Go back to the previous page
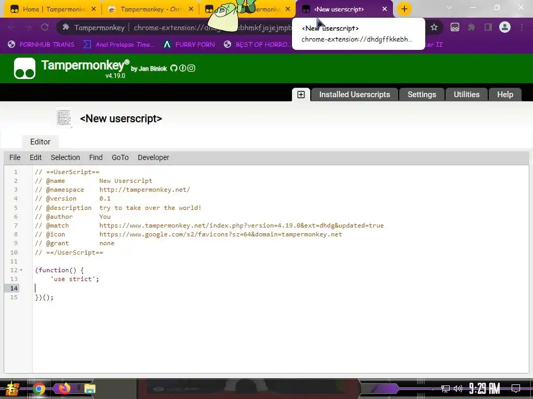Image resolution: width=533 pixels, height=399 pixels. [11, 27]
